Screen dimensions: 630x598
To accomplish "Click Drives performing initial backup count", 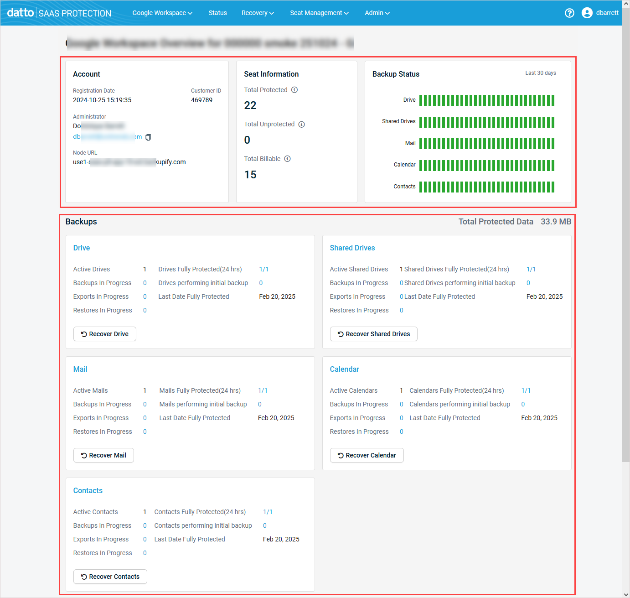I will pyautogui.click(x=261, y=283).
